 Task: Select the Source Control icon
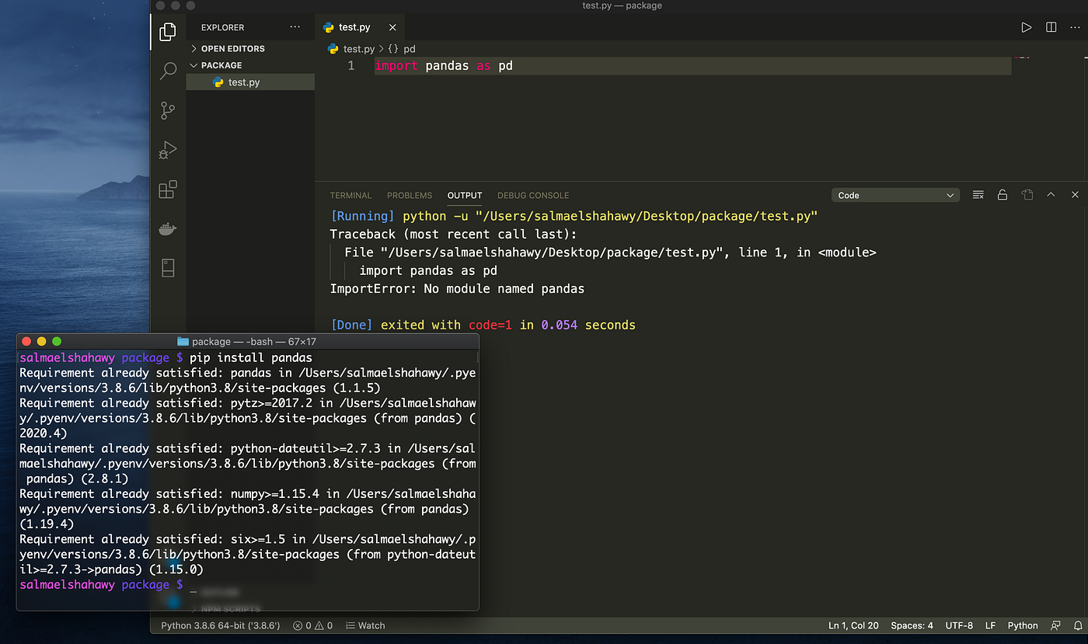[x=168, y=110]
